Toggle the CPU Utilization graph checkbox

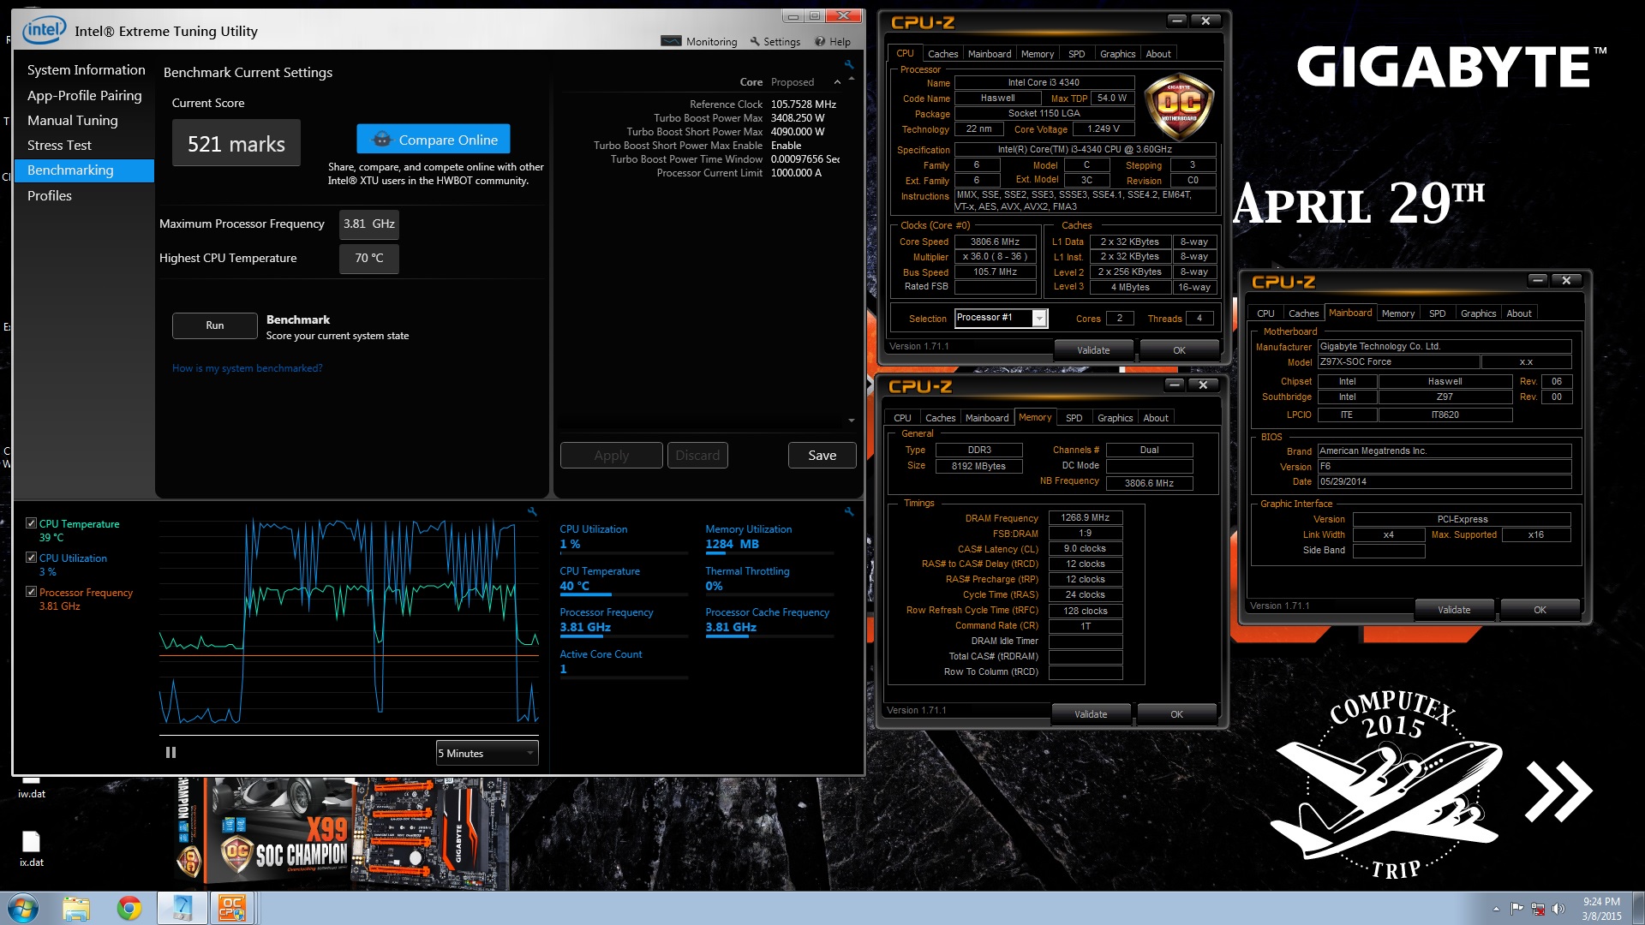click(x=32, y=558)
